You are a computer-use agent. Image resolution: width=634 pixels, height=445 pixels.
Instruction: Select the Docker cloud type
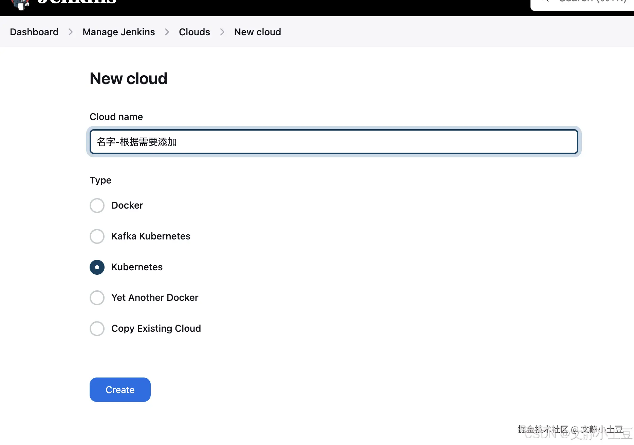tap(97, 206)
